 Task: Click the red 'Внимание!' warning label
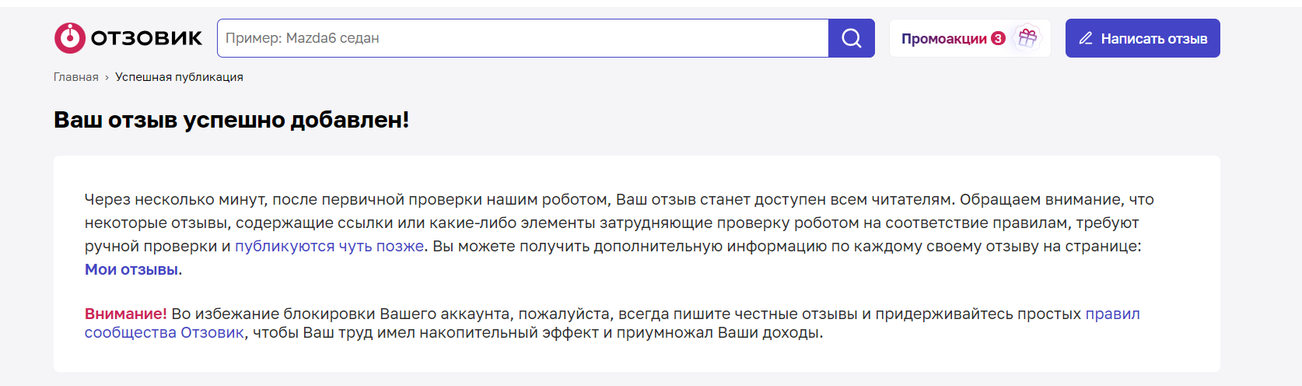[x=126, y=314]
